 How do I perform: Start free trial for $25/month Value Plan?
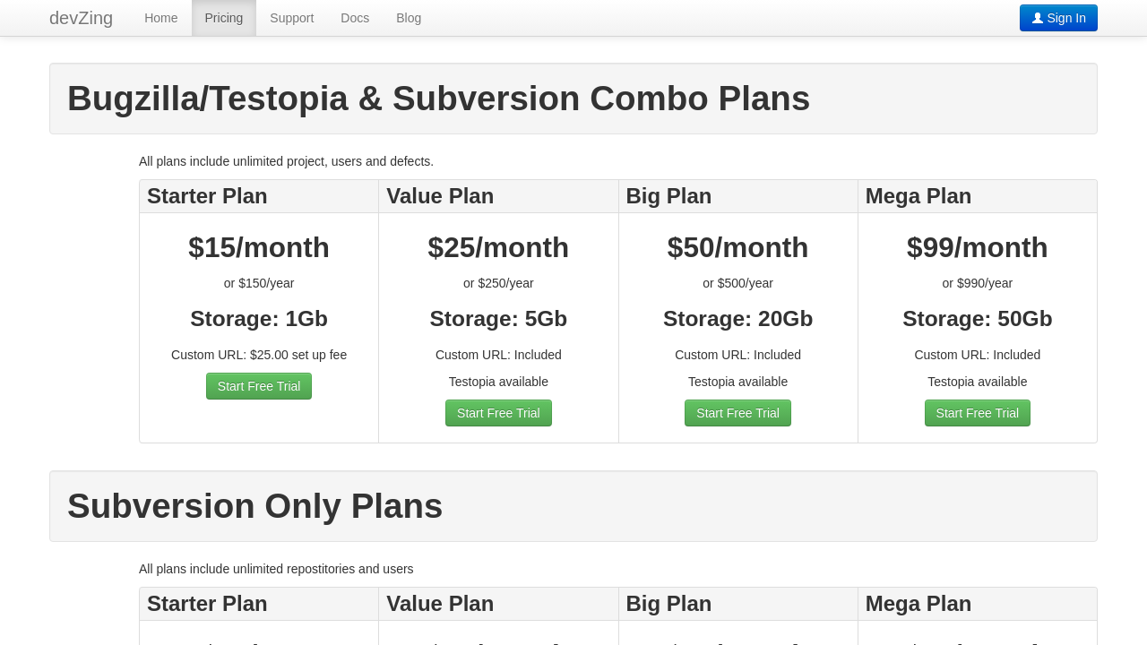[498, 413]
